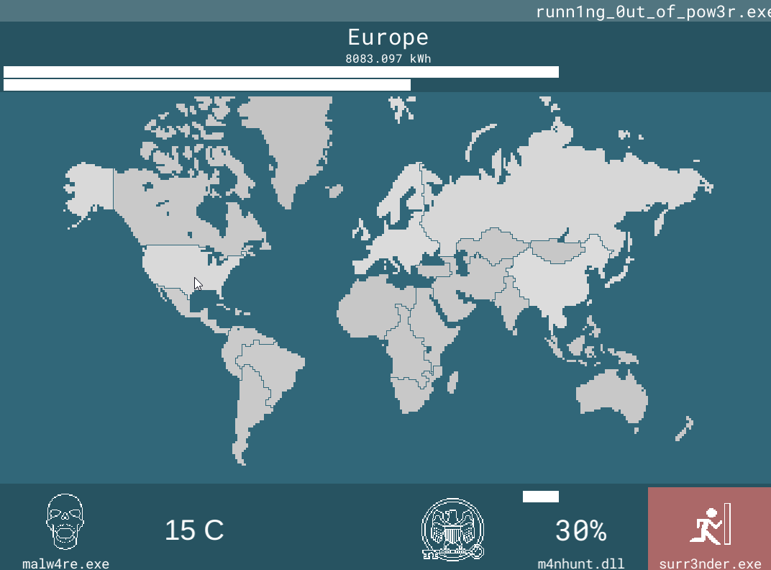
Task: Click the malw4re.exe skull icon
Action: point(65,521)
